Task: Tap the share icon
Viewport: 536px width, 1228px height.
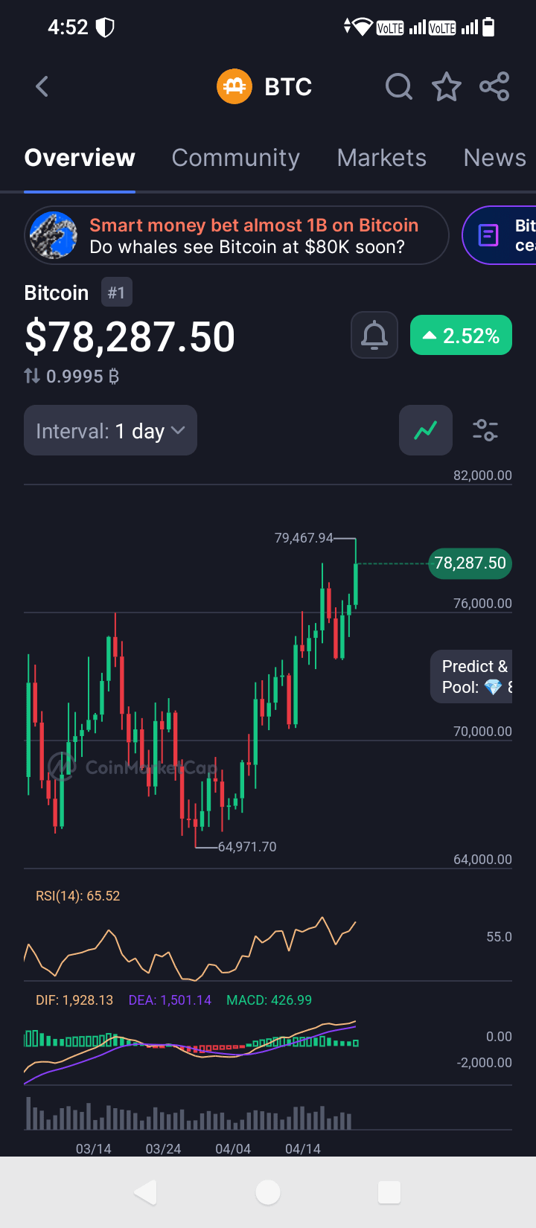Action: [494, 87]
